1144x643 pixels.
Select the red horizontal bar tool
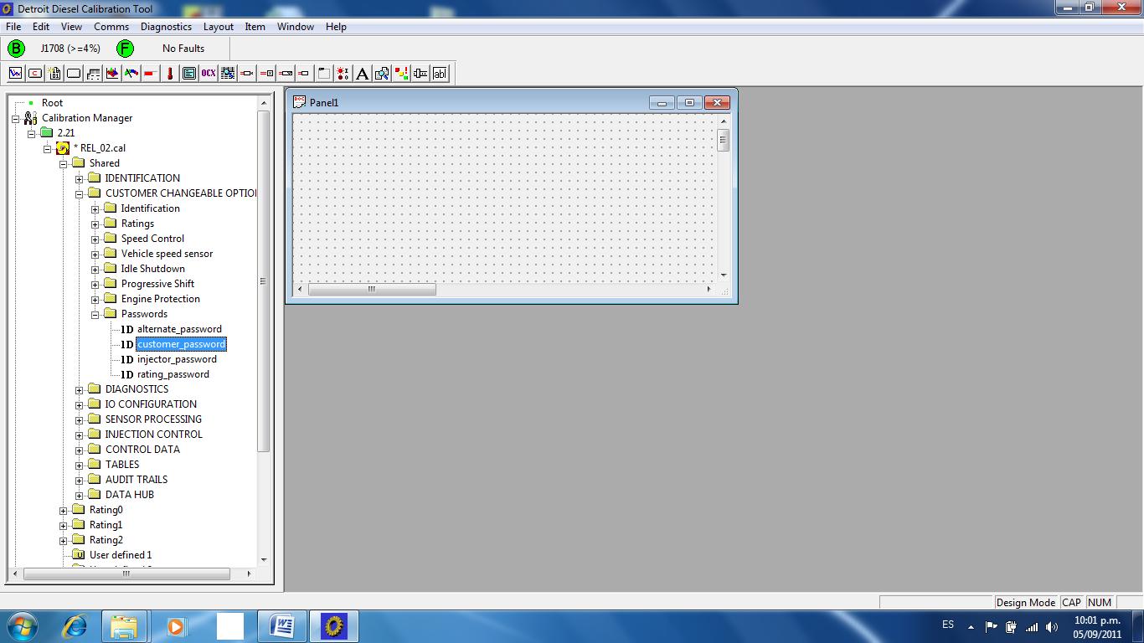point(151,73)
